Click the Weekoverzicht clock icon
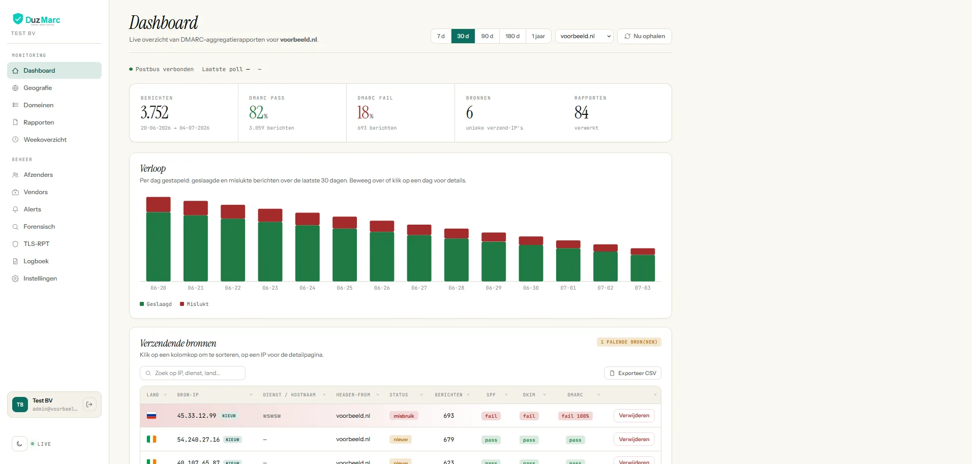This screenshot has height=464, width=972. [15, 140]
